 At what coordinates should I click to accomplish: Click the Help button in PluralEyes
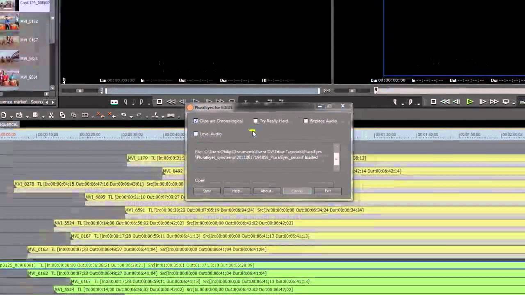[x=237, y=191]
